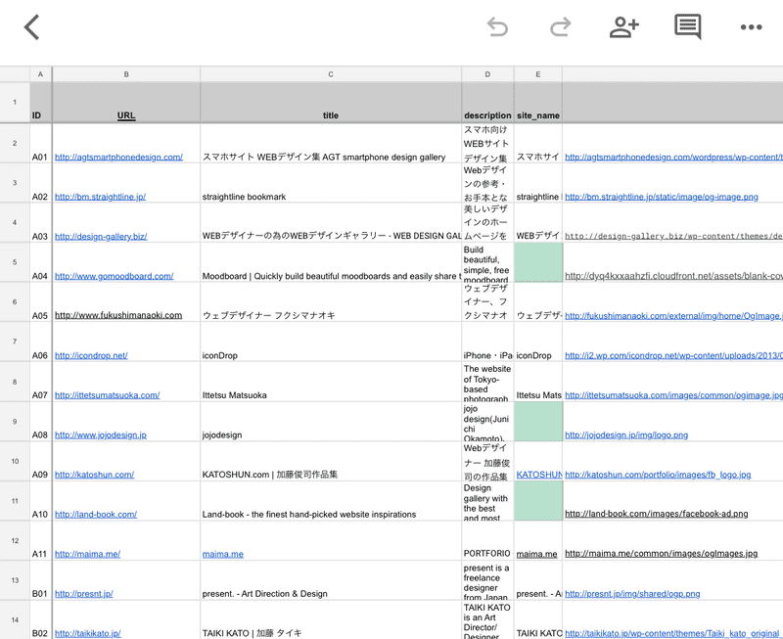Open link taikikato.jp in column B
This screenshot has height=639, width=783.
point(87,633)
